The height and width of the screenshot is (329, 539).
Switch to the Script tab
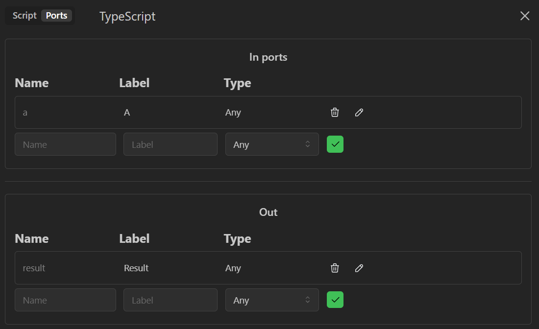[24, 16]
